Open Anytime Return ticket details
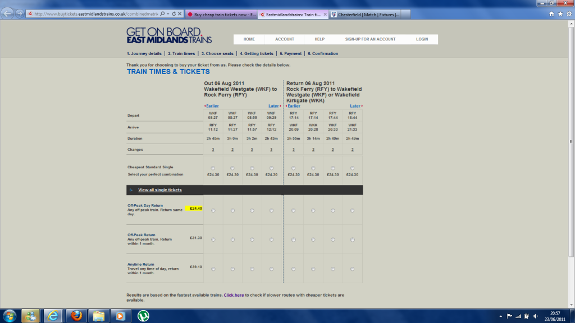This screenshot has width=575, height=323. tap(141, 264)
